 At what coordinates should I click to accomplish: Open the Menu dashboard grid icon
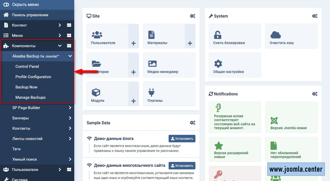[69, 36]
